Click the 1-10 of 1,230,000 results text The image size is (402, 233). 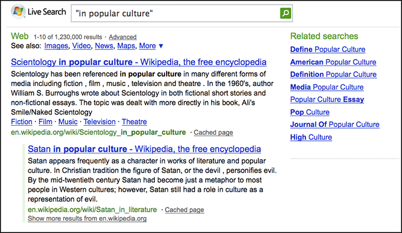67,37
